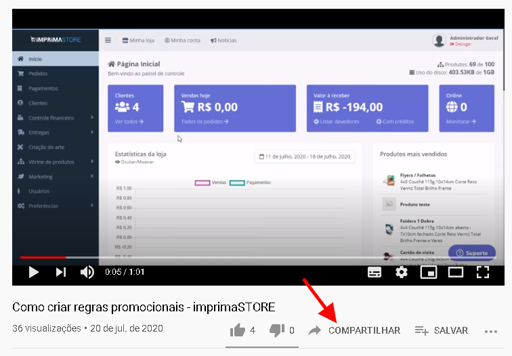Open Usuários in the sidebar

click(x=56, y=191)
